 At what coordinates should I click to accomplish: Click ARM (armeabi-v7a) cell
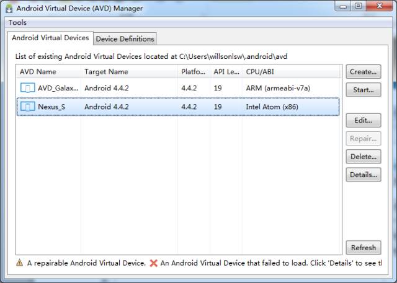(x=278, y=88)
